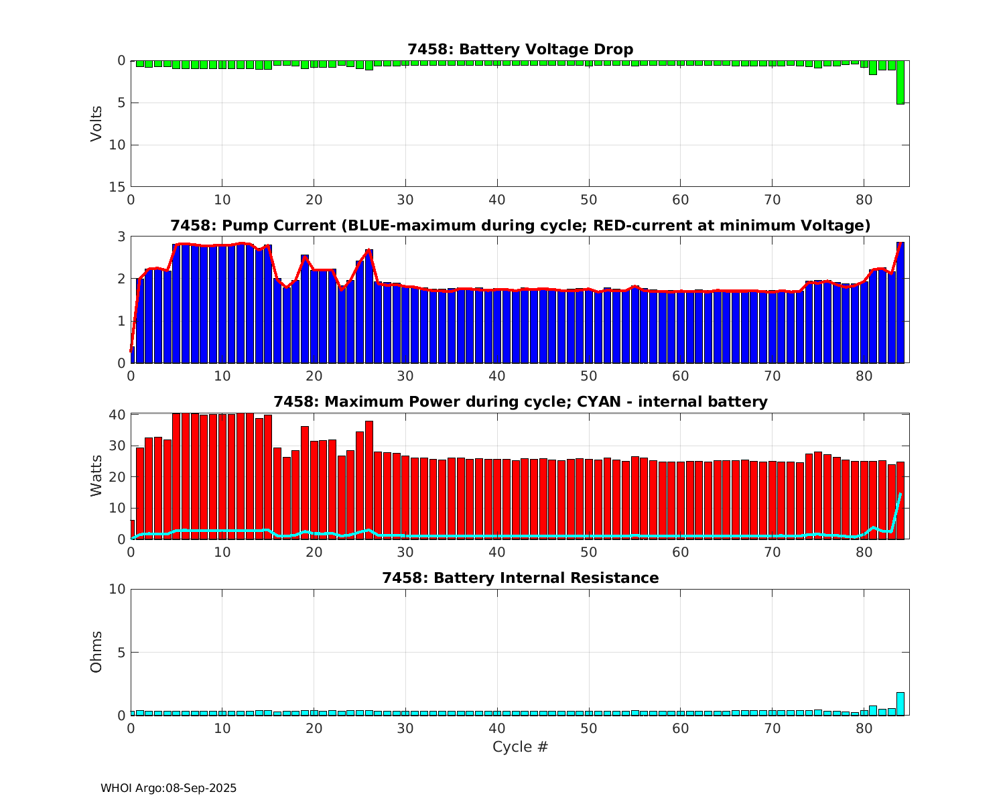Click the cyan line peak in power chart
This screenshot has height=804, width=1005.
pos(900,494)
